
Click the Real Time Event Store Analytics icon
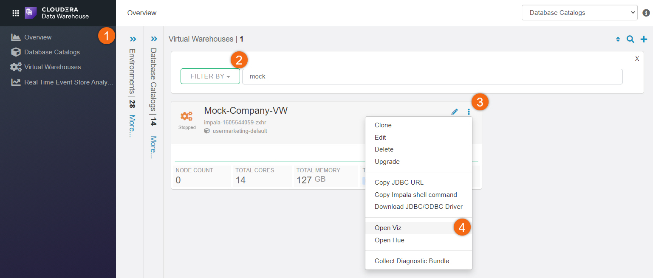tap(16, 82)
